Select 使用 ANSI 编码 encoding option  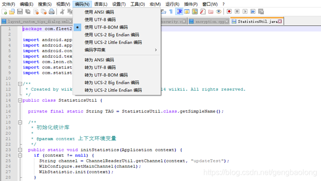click(x=117, y=12)
